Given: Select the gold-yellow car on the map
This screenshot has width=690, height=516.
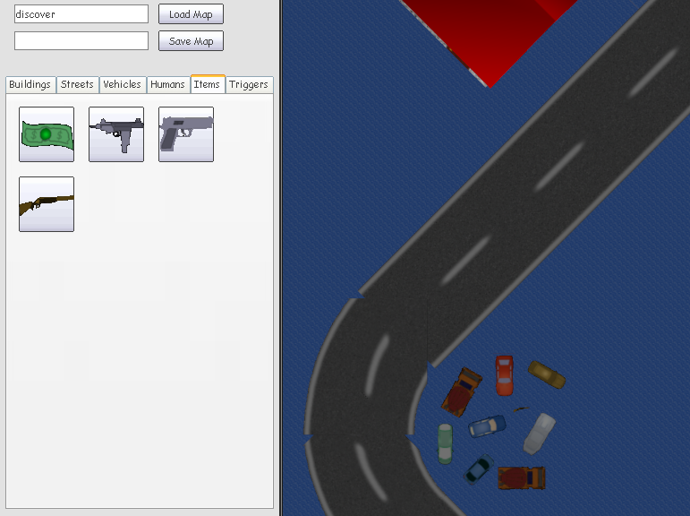Looking at the screenshot, I should pos(546,374).
